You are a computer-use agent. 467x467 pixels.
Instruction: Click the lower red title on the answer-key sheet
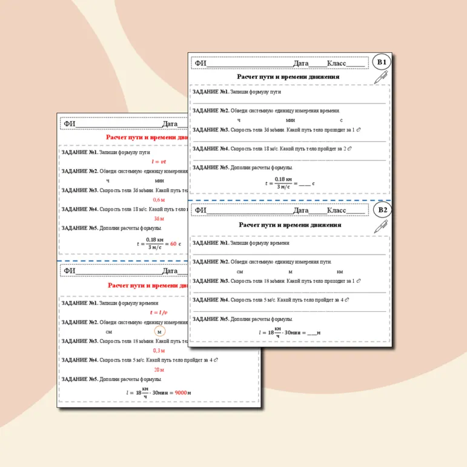(x=148, y=285)
